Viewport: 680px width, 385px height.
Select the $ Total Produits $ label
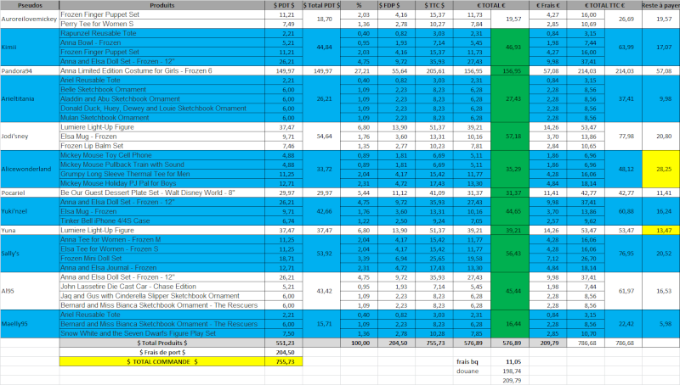click(161, 343)
